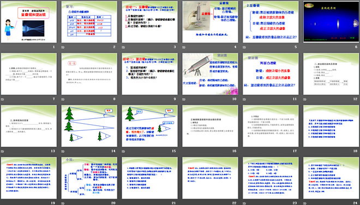
Task: Click the animation star icon under slide 23
Action: (244, 203)
